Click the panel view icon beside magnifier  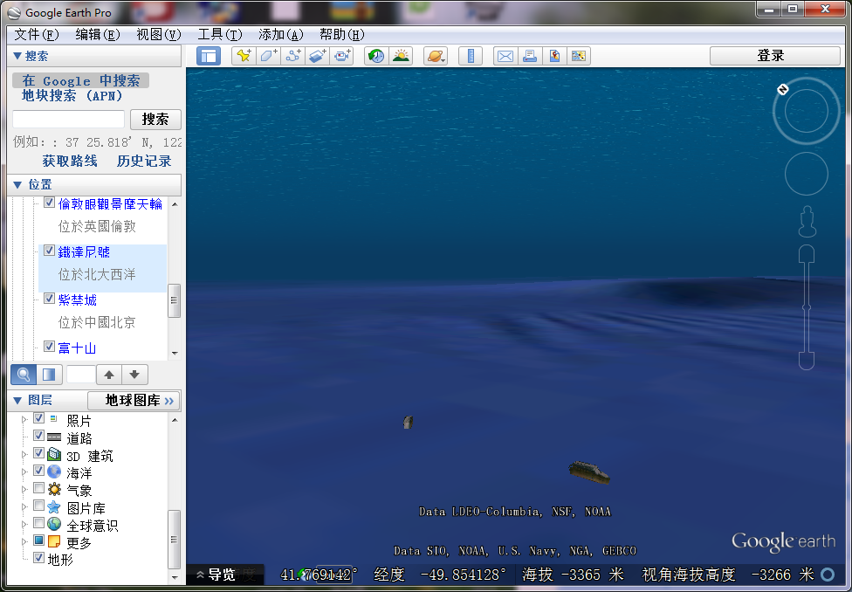(49, 375)
